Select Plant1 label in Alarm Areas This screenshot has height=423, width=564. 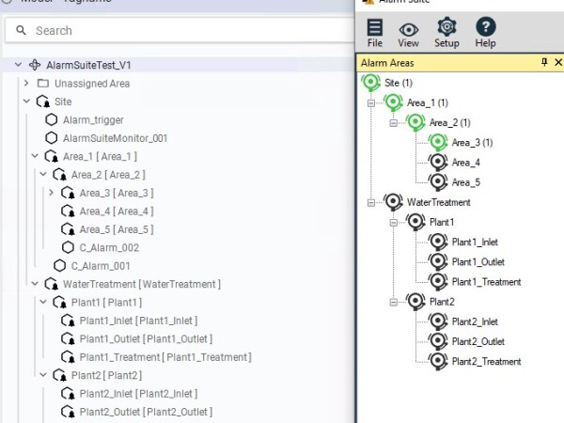442,222
